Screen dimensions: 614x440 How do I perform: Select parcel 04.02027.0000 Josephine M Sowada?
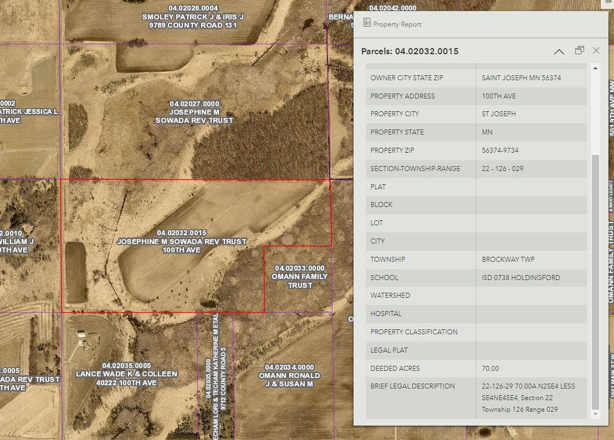[x=194, y=112]
